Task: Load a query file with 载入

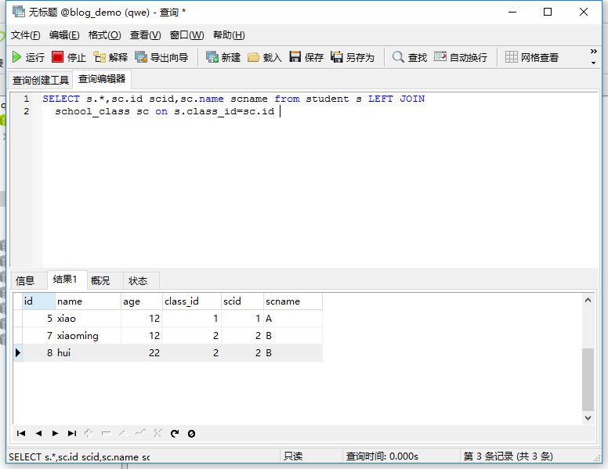Action: point(264,57)
